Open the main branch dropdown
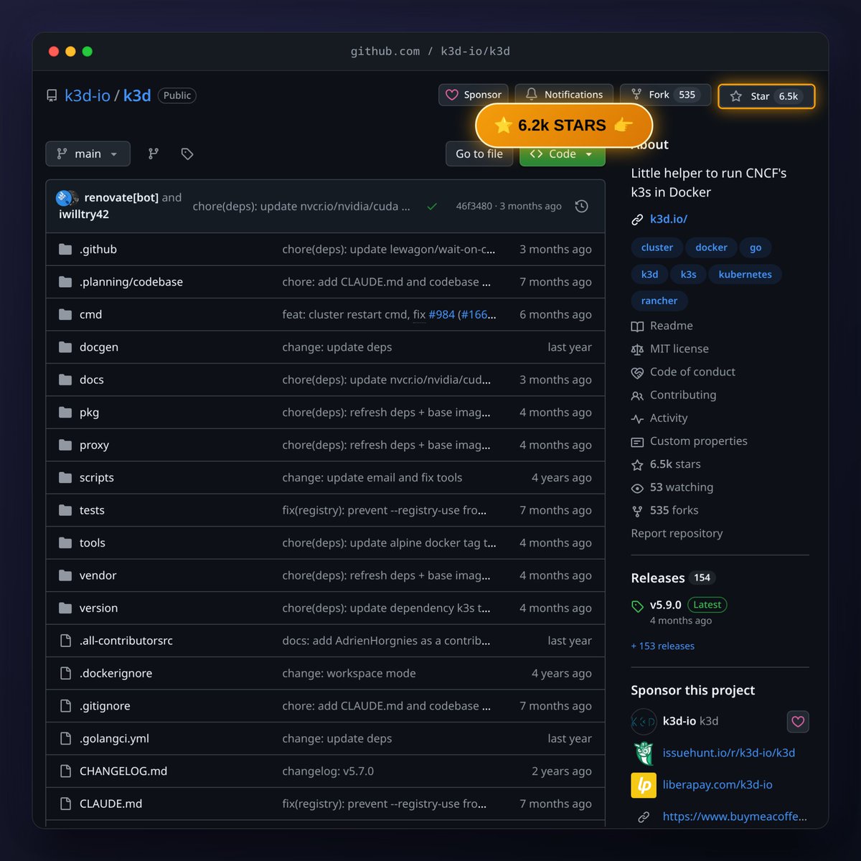 click(88, 154)
